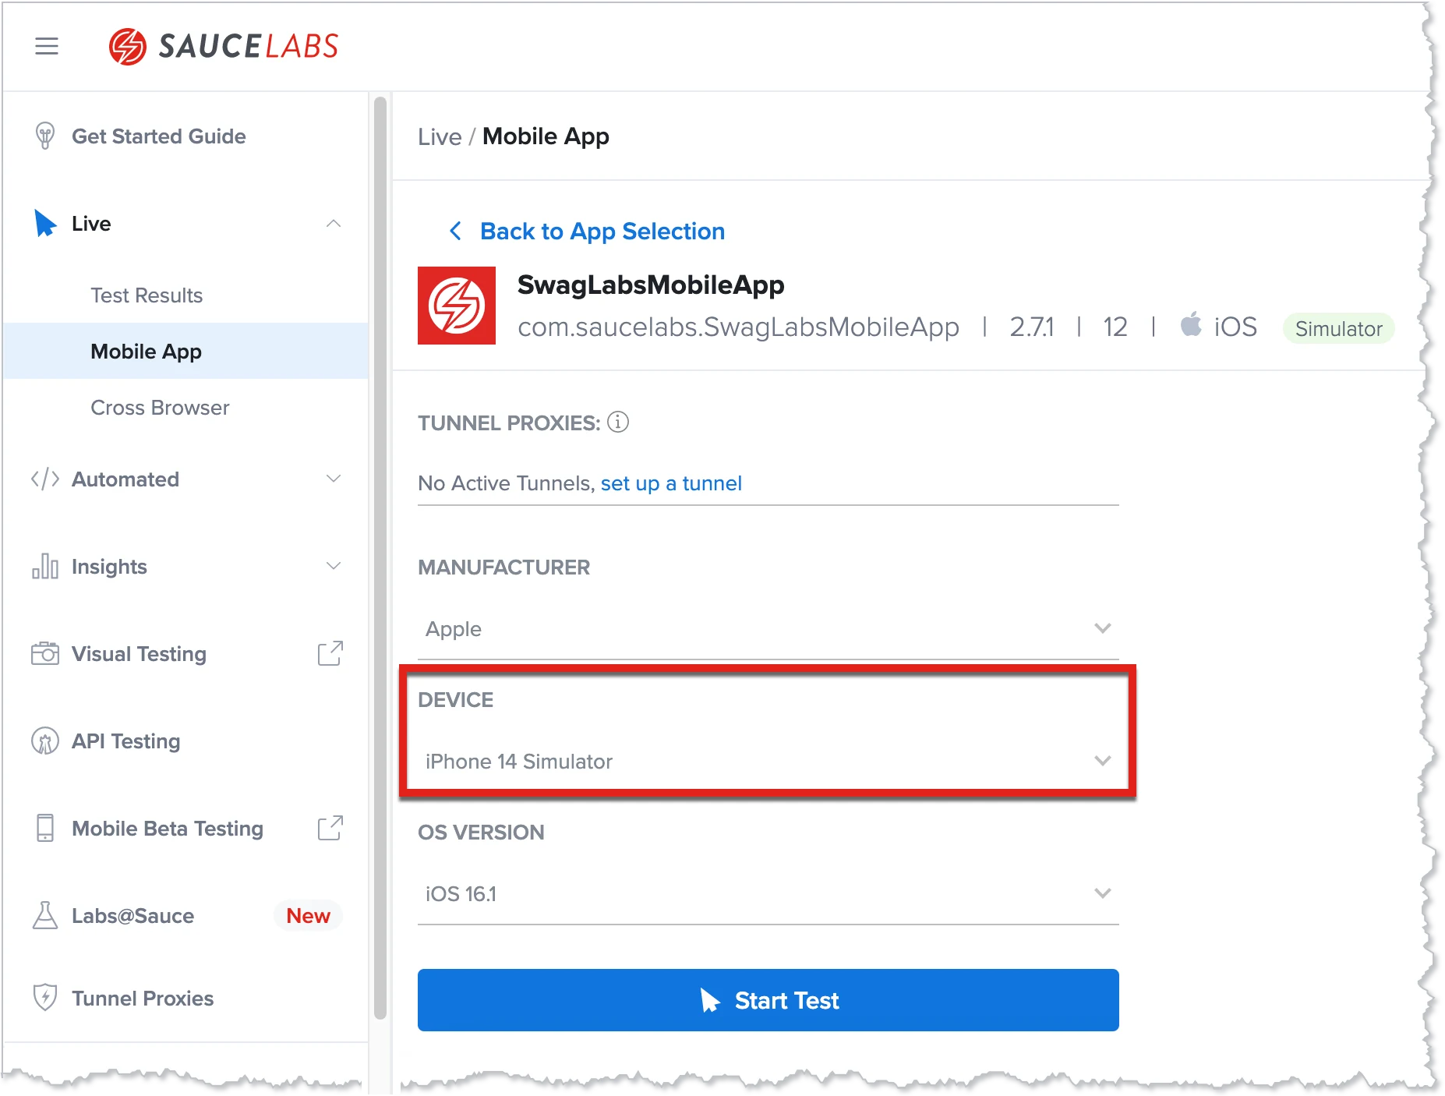Open the hamburger navigation menu
1445x1096 pixels.
tap(47, 46)
